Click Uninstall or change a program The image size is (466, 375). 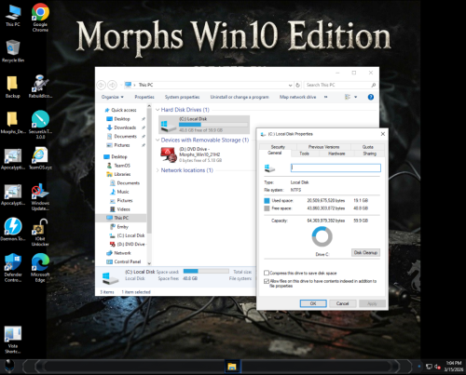pyautogui.click(x=240, y=97)
